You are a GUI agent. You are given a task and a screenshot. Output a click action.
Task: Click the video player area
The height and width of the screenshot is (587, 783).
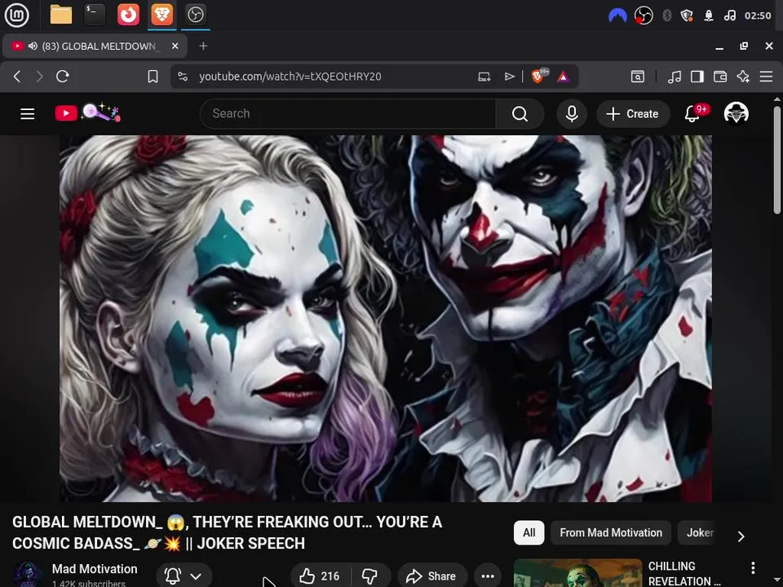[386, 319]
